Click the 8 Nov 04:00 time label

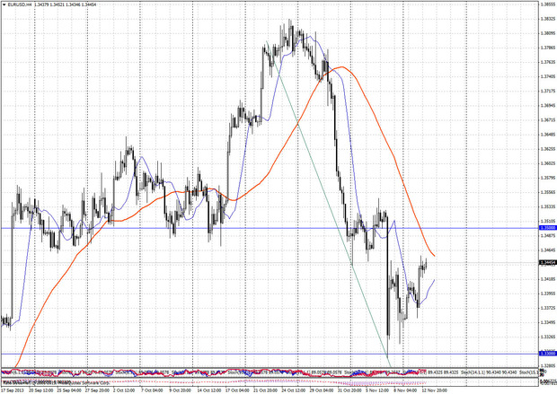(x=407, y=390)
